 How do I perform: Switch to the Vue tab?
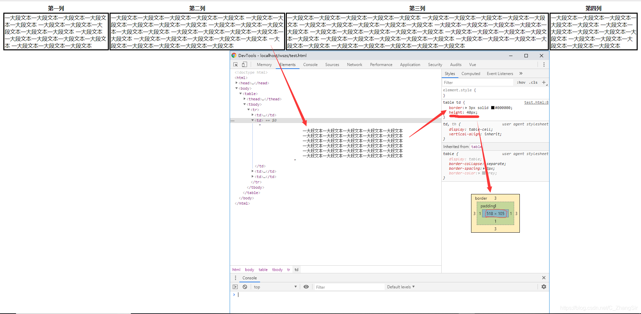tap(472, 65)
